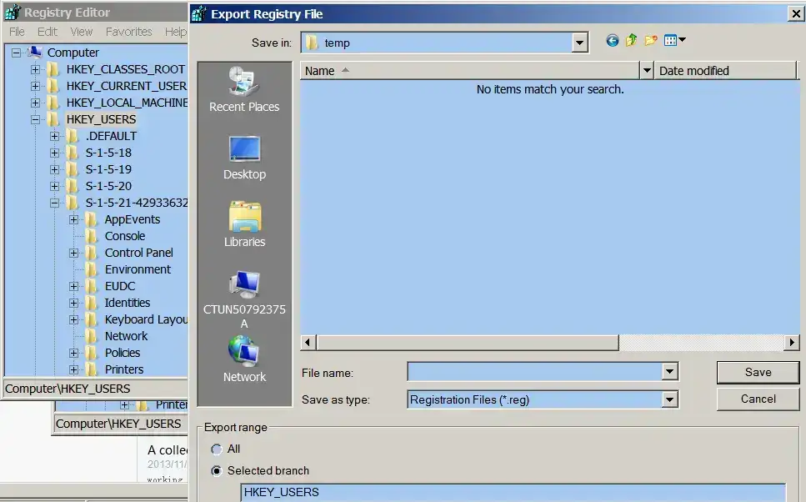Select Network in places sidebar
The height and width of the screenshot is (502, 806).
pyautogui.click(x=244, y=359)
